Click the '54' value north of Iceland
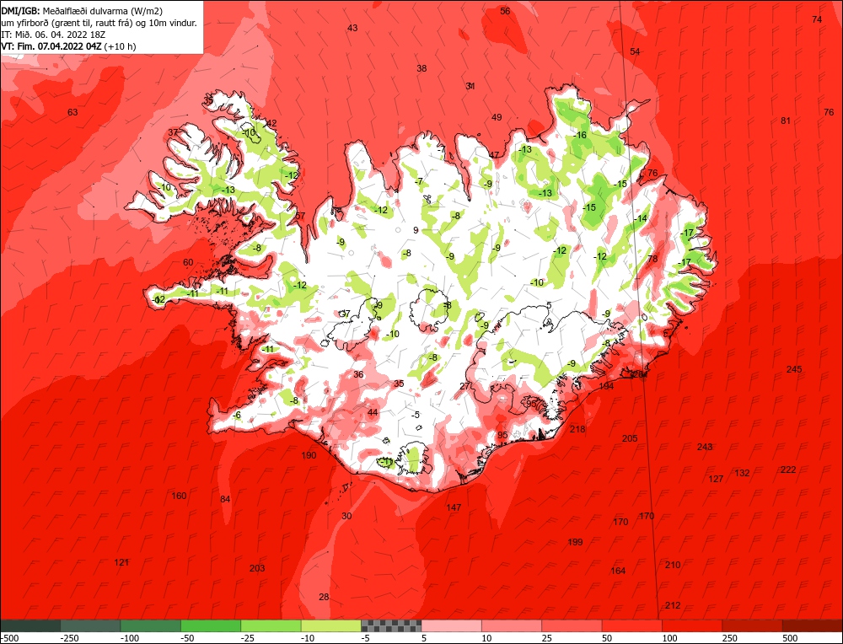The width and height of the screenshot is (843, 644). 635,51
